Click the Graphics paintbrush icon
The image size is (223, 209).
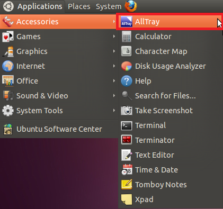(8, 51)
